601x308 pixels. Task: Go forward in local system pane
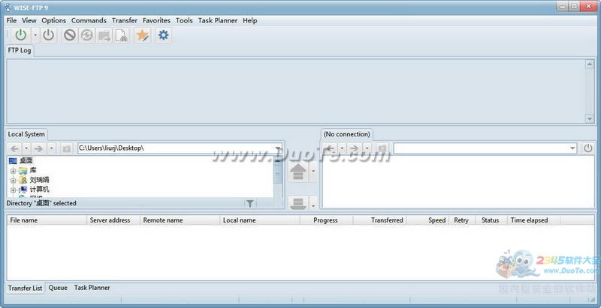coord(39,148)
